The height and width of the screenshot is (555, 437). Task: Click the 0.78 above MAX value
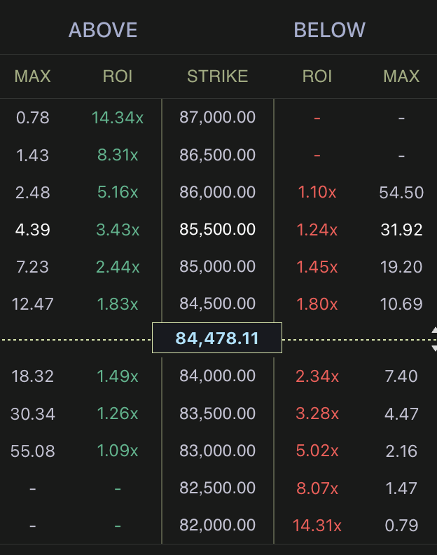tap(32, 118)
